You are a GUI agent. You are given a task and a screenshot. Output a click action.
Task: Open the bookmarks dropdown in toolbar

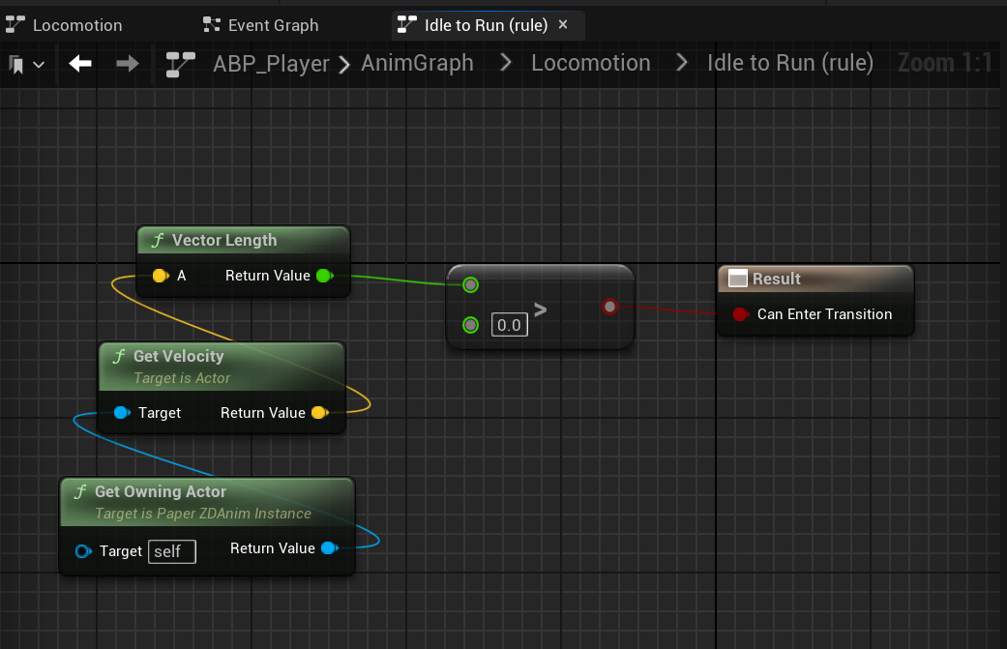coord(26,65)
